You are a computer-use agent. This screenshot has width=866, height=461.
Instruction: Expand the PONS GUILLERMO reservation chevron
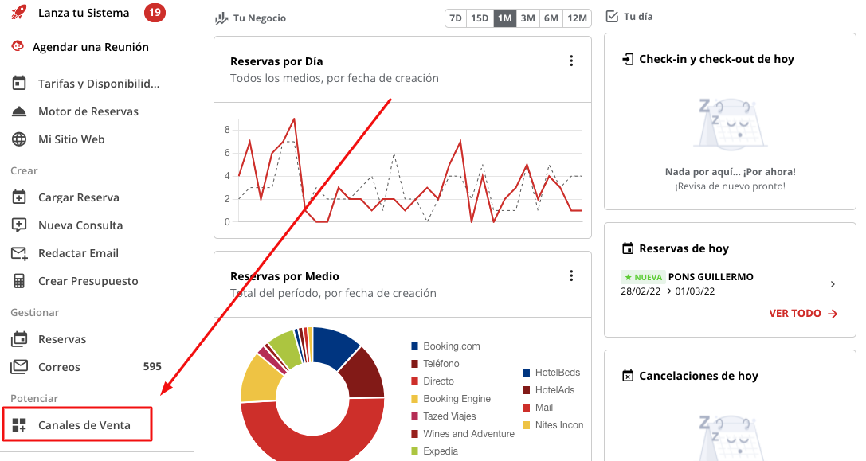(833, 284)
